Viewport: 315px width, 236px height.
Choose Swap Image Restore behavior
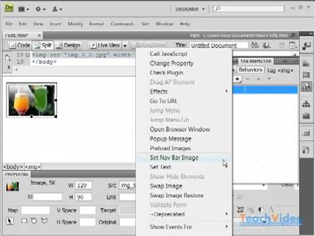pos(177,195)
